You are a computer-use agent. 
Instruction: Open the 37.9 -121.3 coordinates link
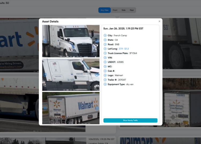point(124,49)
